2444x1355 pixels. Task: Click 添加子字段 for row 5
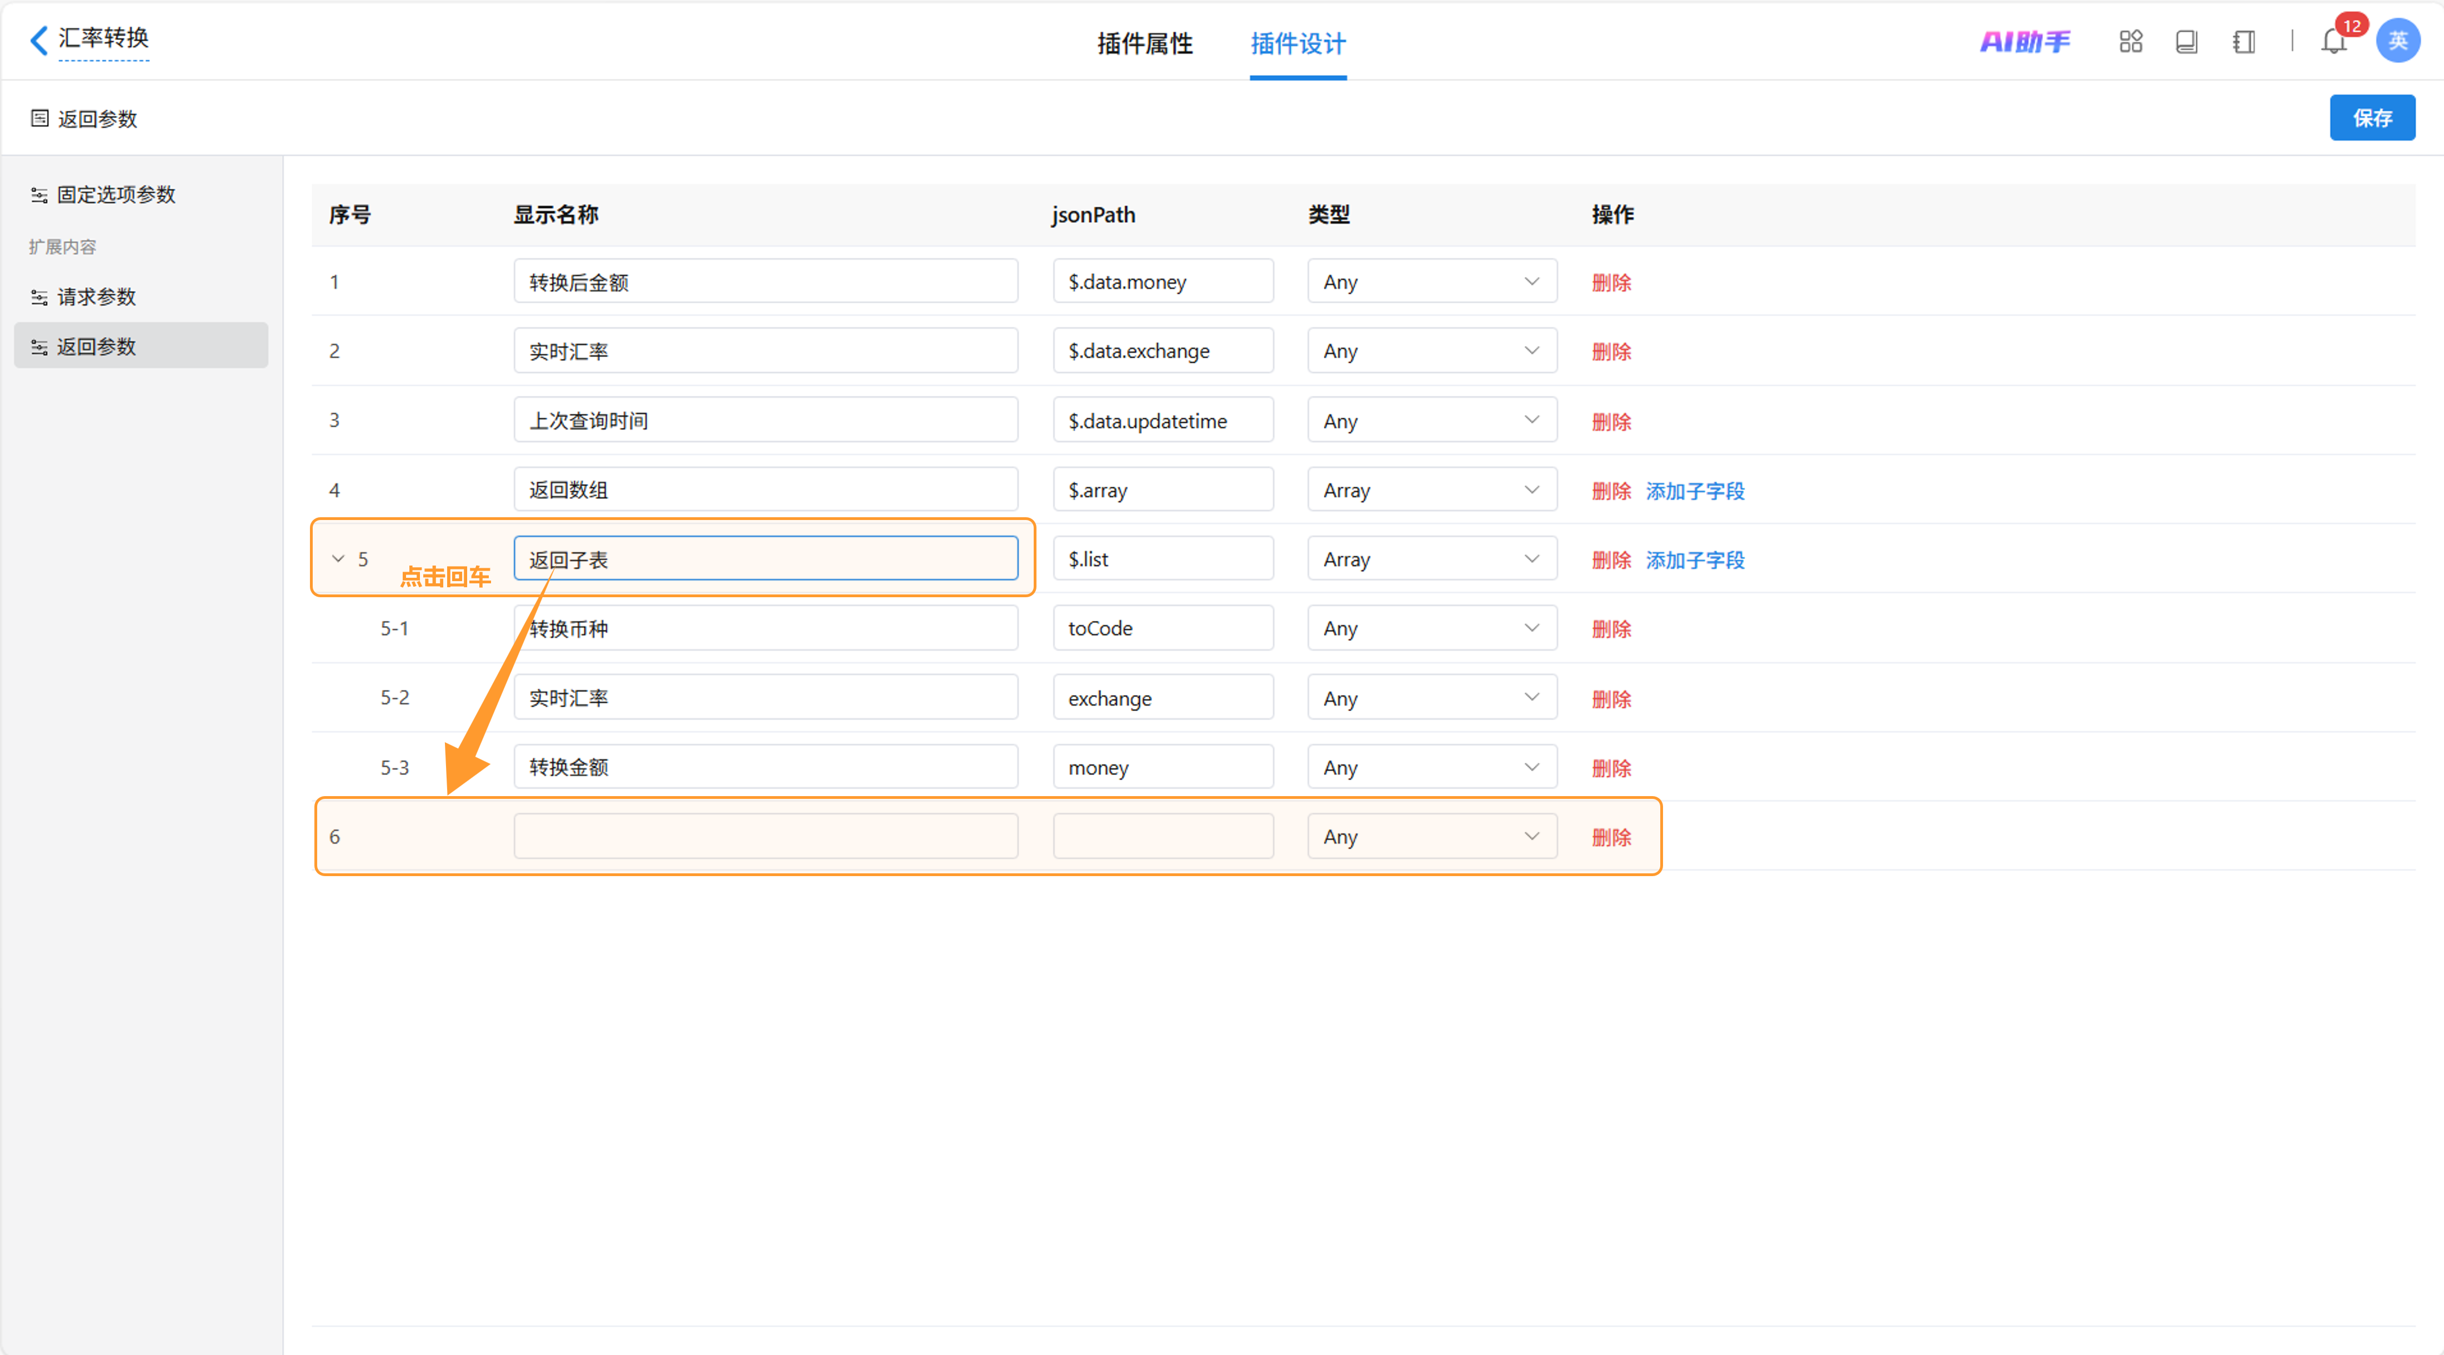pyautogui.click(x=1695, y=560)
